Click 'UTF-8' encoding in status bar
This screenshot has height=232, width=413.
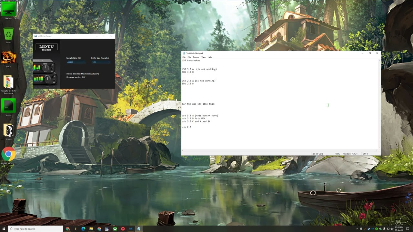[365, 154]
